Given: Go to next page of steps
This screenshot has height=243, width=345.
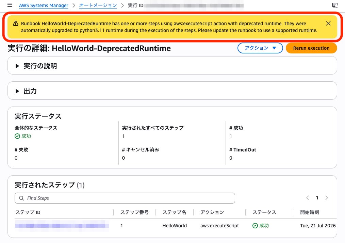Looking at the screenshot, I should pos(327,198).
